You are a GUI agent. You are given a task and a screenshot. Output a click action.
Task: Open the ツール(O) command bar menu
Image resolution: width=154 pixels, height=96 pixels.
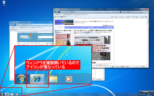pyautogui.click(x=142, y=17)
